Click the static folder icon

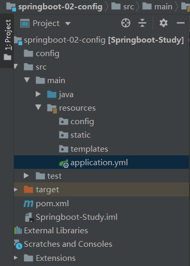[64, 135]
